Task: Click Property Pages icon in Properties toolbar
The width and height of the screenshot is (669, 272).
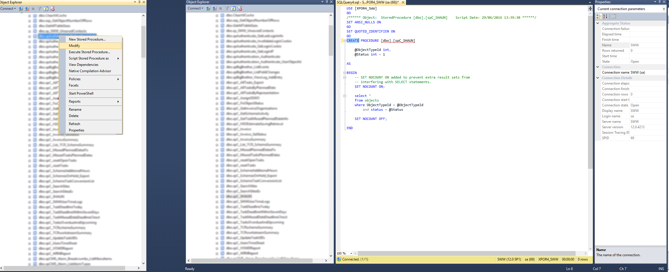Action: coord(613,16)
